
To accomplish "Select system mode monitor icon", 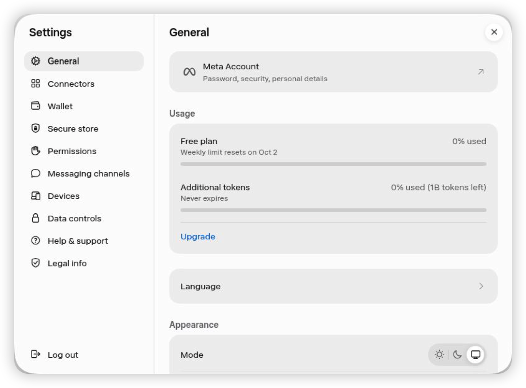I will coord(476,354).
